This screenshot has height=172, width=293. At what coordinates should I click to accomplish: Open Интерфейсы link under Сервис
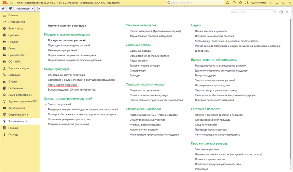click(202, 51)
